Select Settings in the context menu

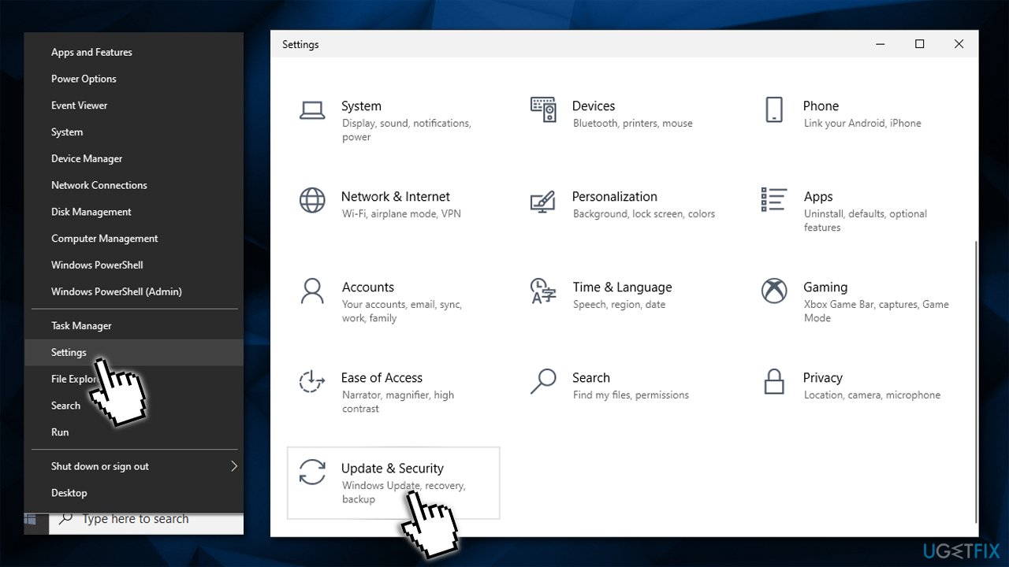[x=133, y=352]
